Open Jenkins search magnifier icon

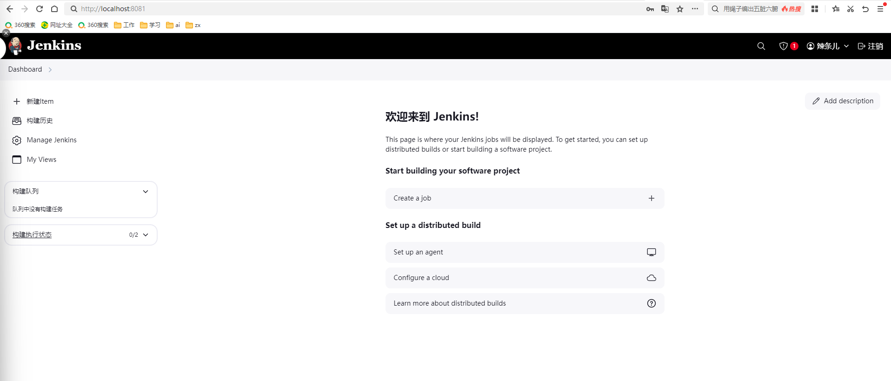pyautogui.click(x=761, y=46)
